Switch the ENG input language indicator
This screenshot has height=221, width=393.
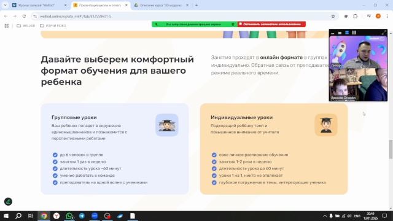click(x=357, y=216)
